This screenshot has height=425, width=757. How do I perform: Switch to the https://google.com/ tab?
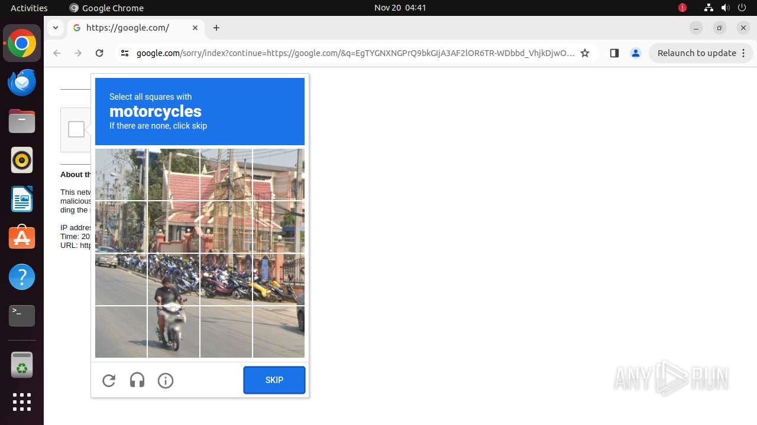click(136, 28)
